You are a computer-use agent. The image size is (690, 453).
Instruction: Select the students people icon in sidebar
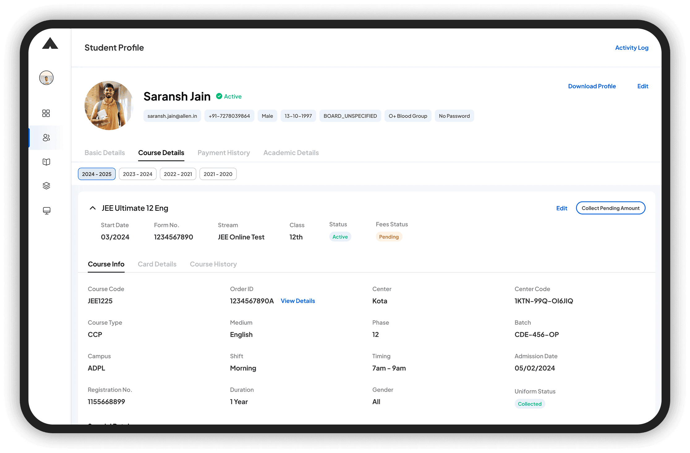[46, 138]
